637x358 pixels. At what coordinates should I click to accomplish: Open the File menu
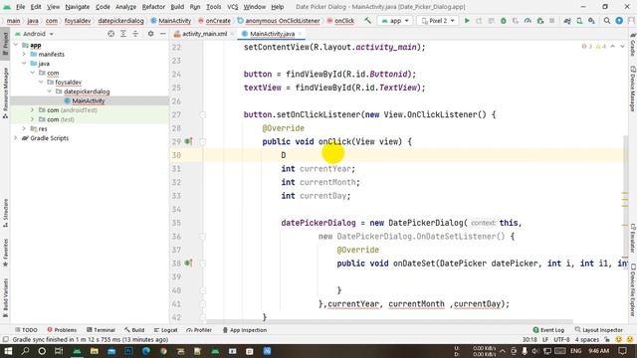20,7
